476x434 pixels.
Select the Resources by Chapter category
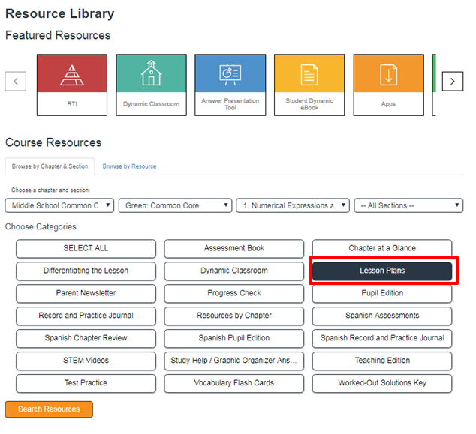[x=234, y=316]
